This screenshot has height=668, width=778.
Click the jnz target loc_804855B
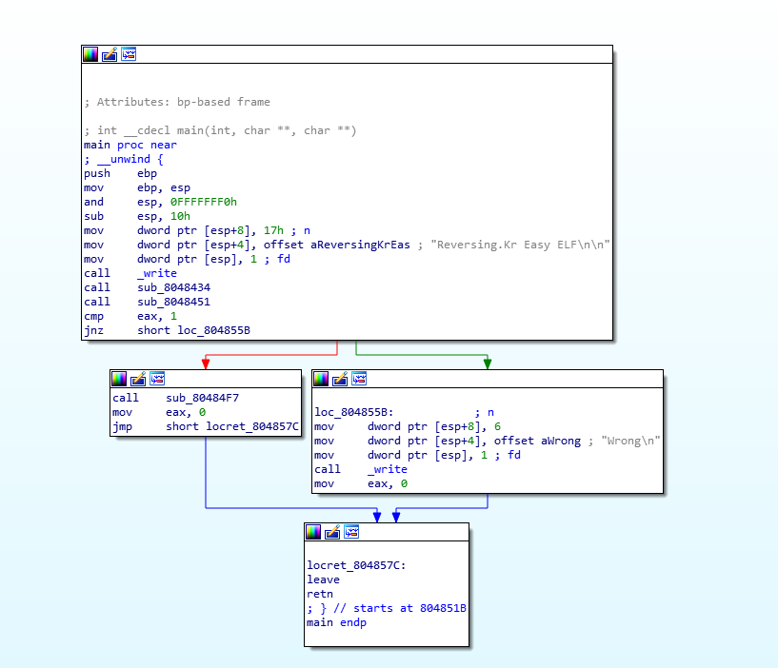coord(214,331)
